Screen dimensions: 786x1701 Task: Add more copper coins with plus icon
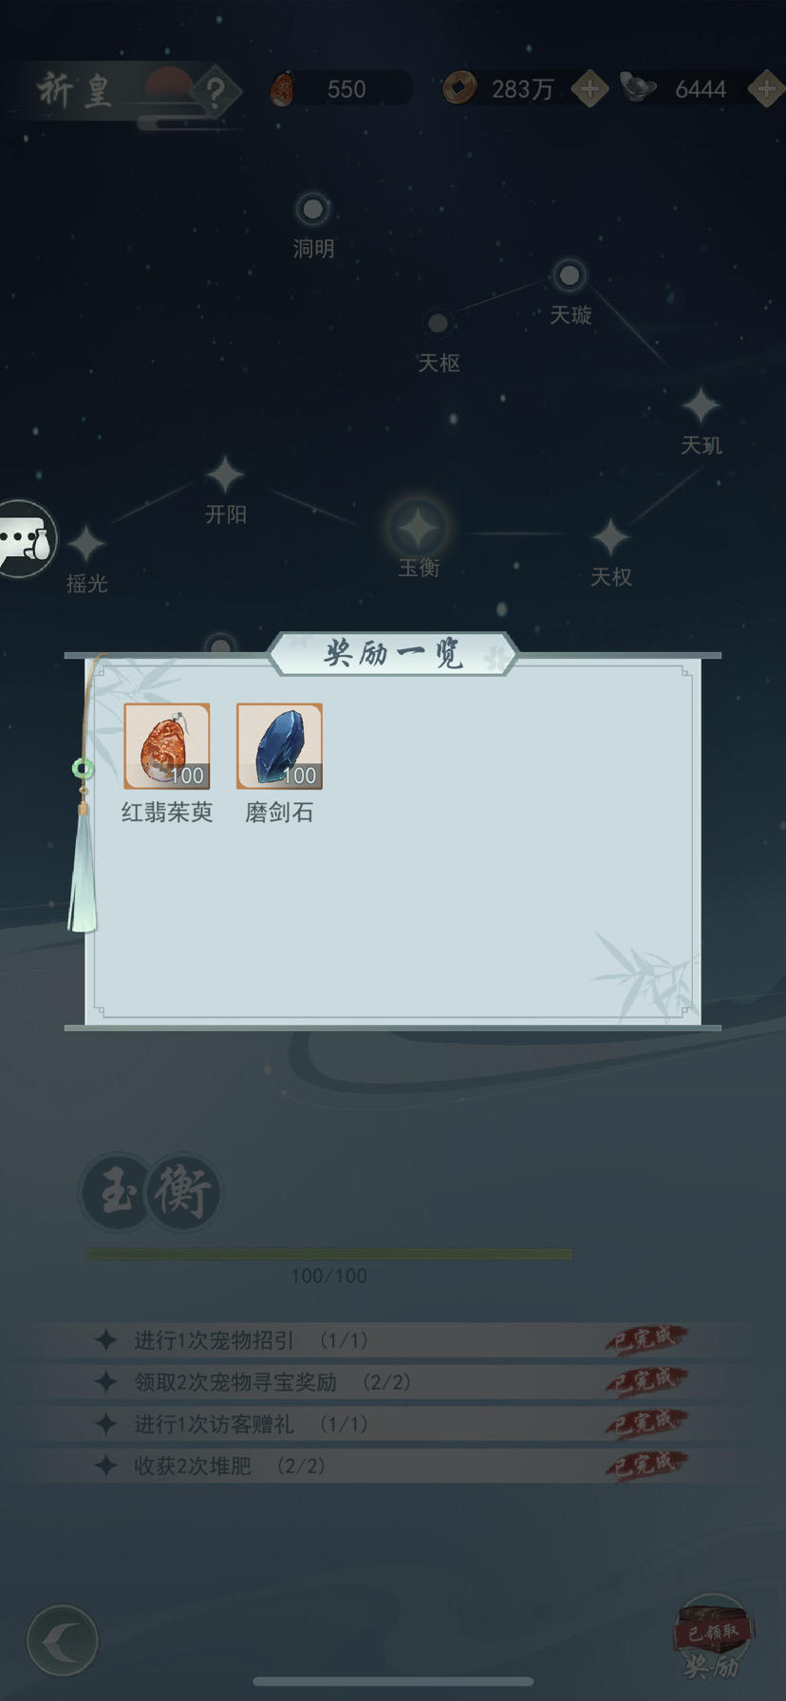tap(589, 89)
